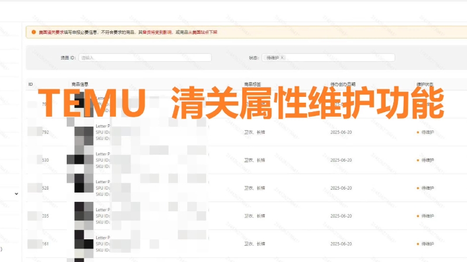Click 卫衣、长裤 tag in row 792
The image size is (467, 262).
tap(255, 132)
